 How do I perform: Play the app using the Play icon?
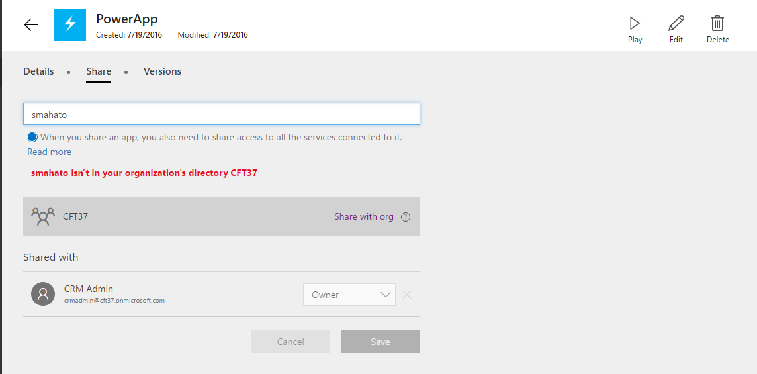click(x=635, y=23)
